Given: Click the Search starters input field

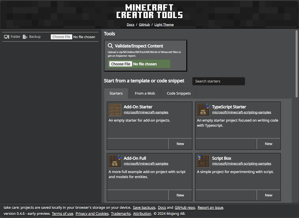Looking at the screenshot, I should click(218, 81).
